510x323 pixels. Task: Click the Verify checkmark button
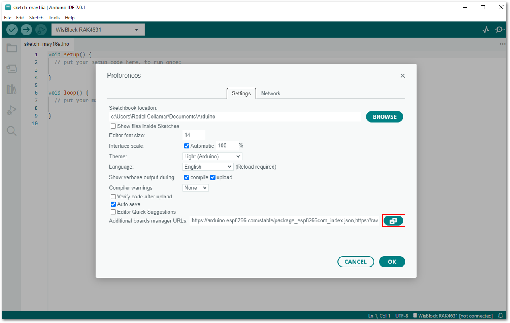tap(12, 29)
